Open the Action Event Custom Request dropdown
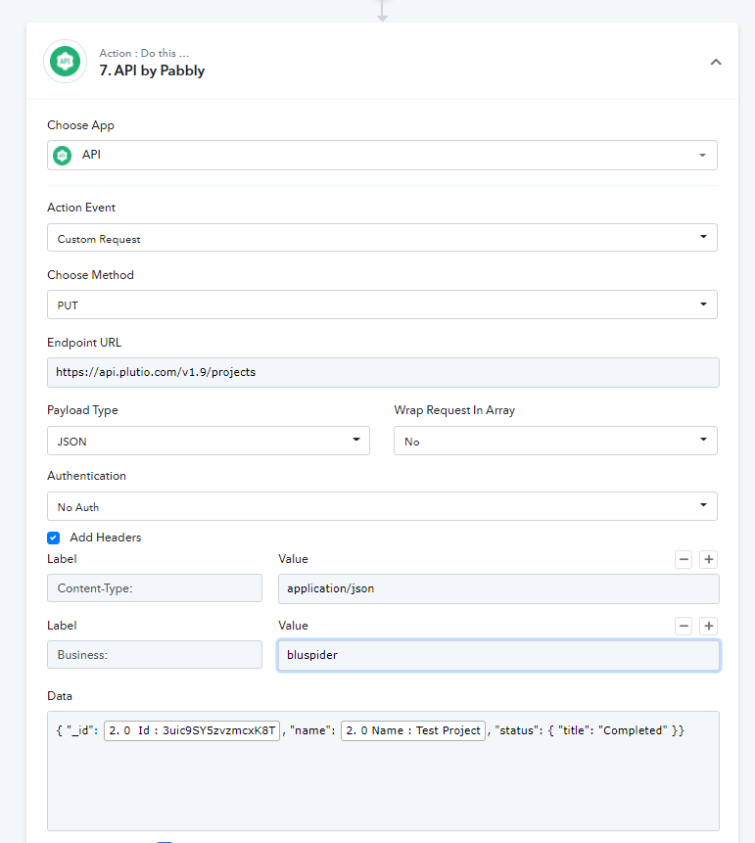The image size is (755, 843). [382, 238]
